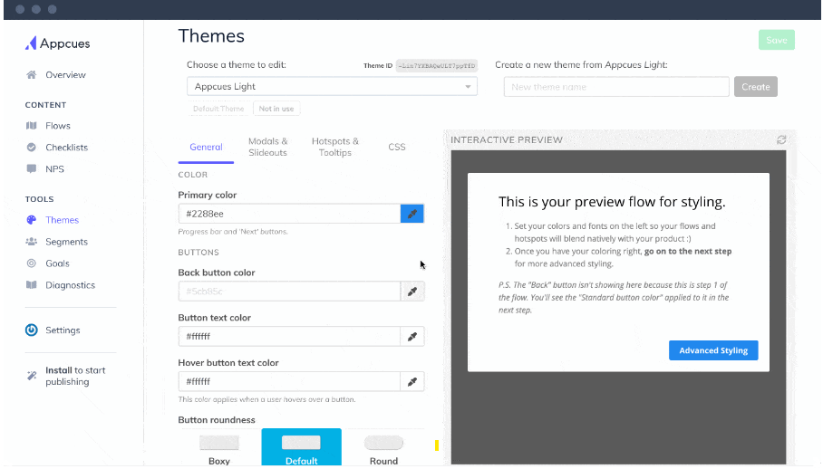This screenshot has width=823, height=469.
Task: Select Boxy button roundness option
Action: (x=218, y=448)
